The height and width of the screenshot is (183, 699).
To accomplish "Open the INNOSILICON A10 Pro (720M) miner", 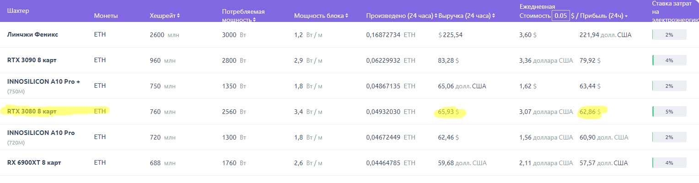I will pyautogui.click(x=41, y=133).
